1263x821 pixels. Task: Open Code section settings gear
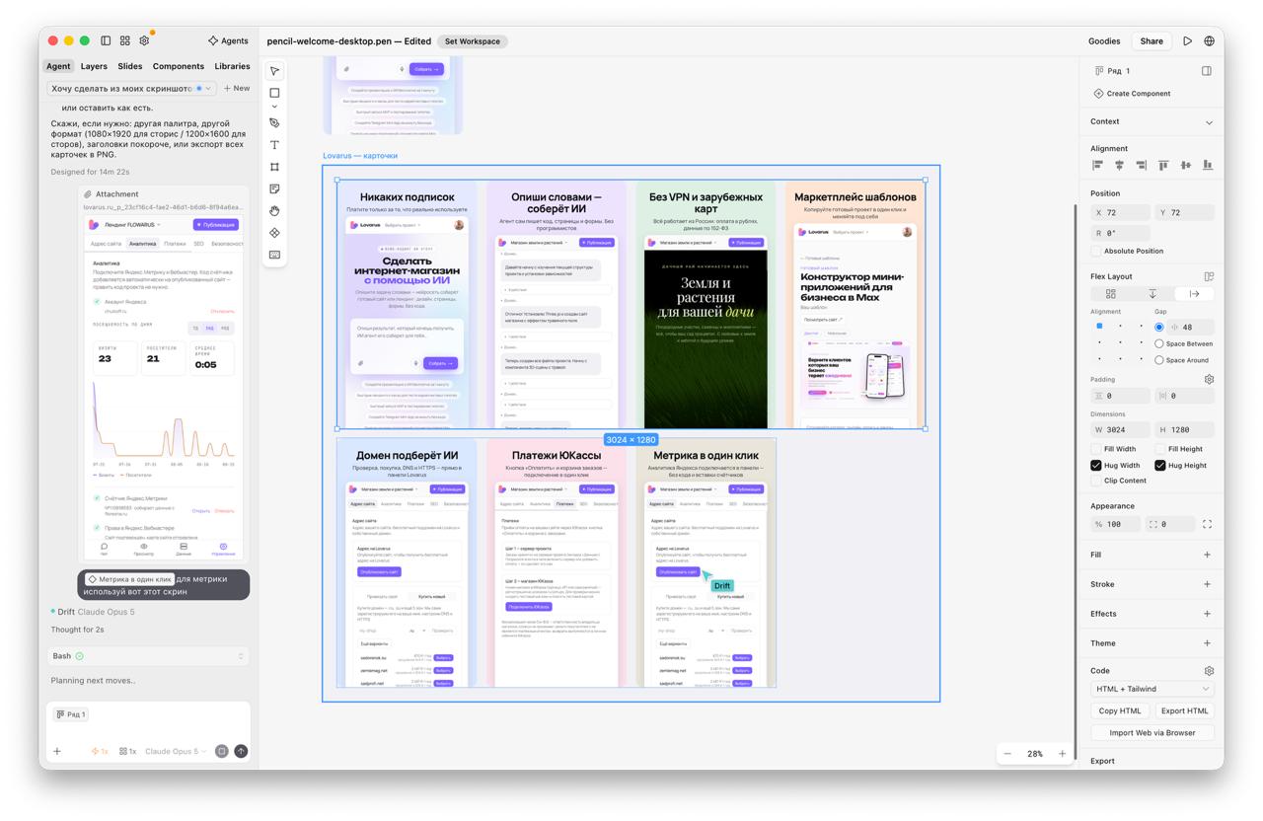(1209, 671)
